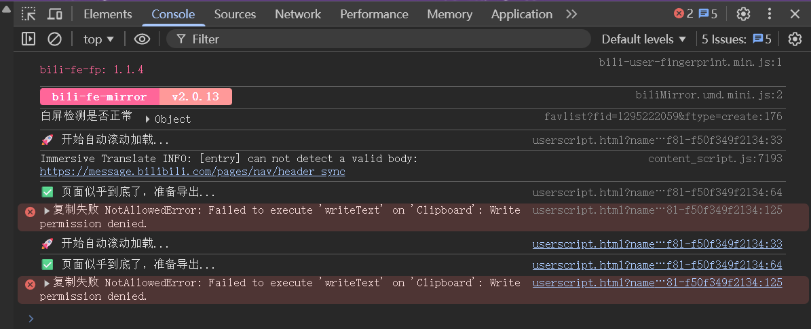Open the three-dot customize DevTools menu

click(769, 14)
